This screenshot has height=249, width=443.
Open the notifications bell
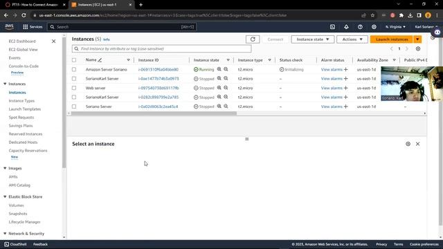346,27
